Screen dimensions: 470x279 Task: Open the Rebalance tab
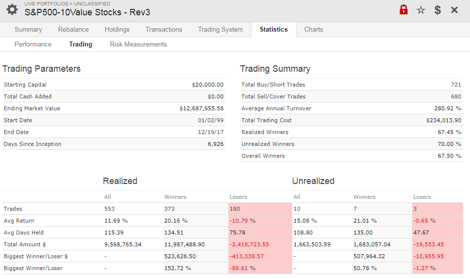tap(73, 29)
